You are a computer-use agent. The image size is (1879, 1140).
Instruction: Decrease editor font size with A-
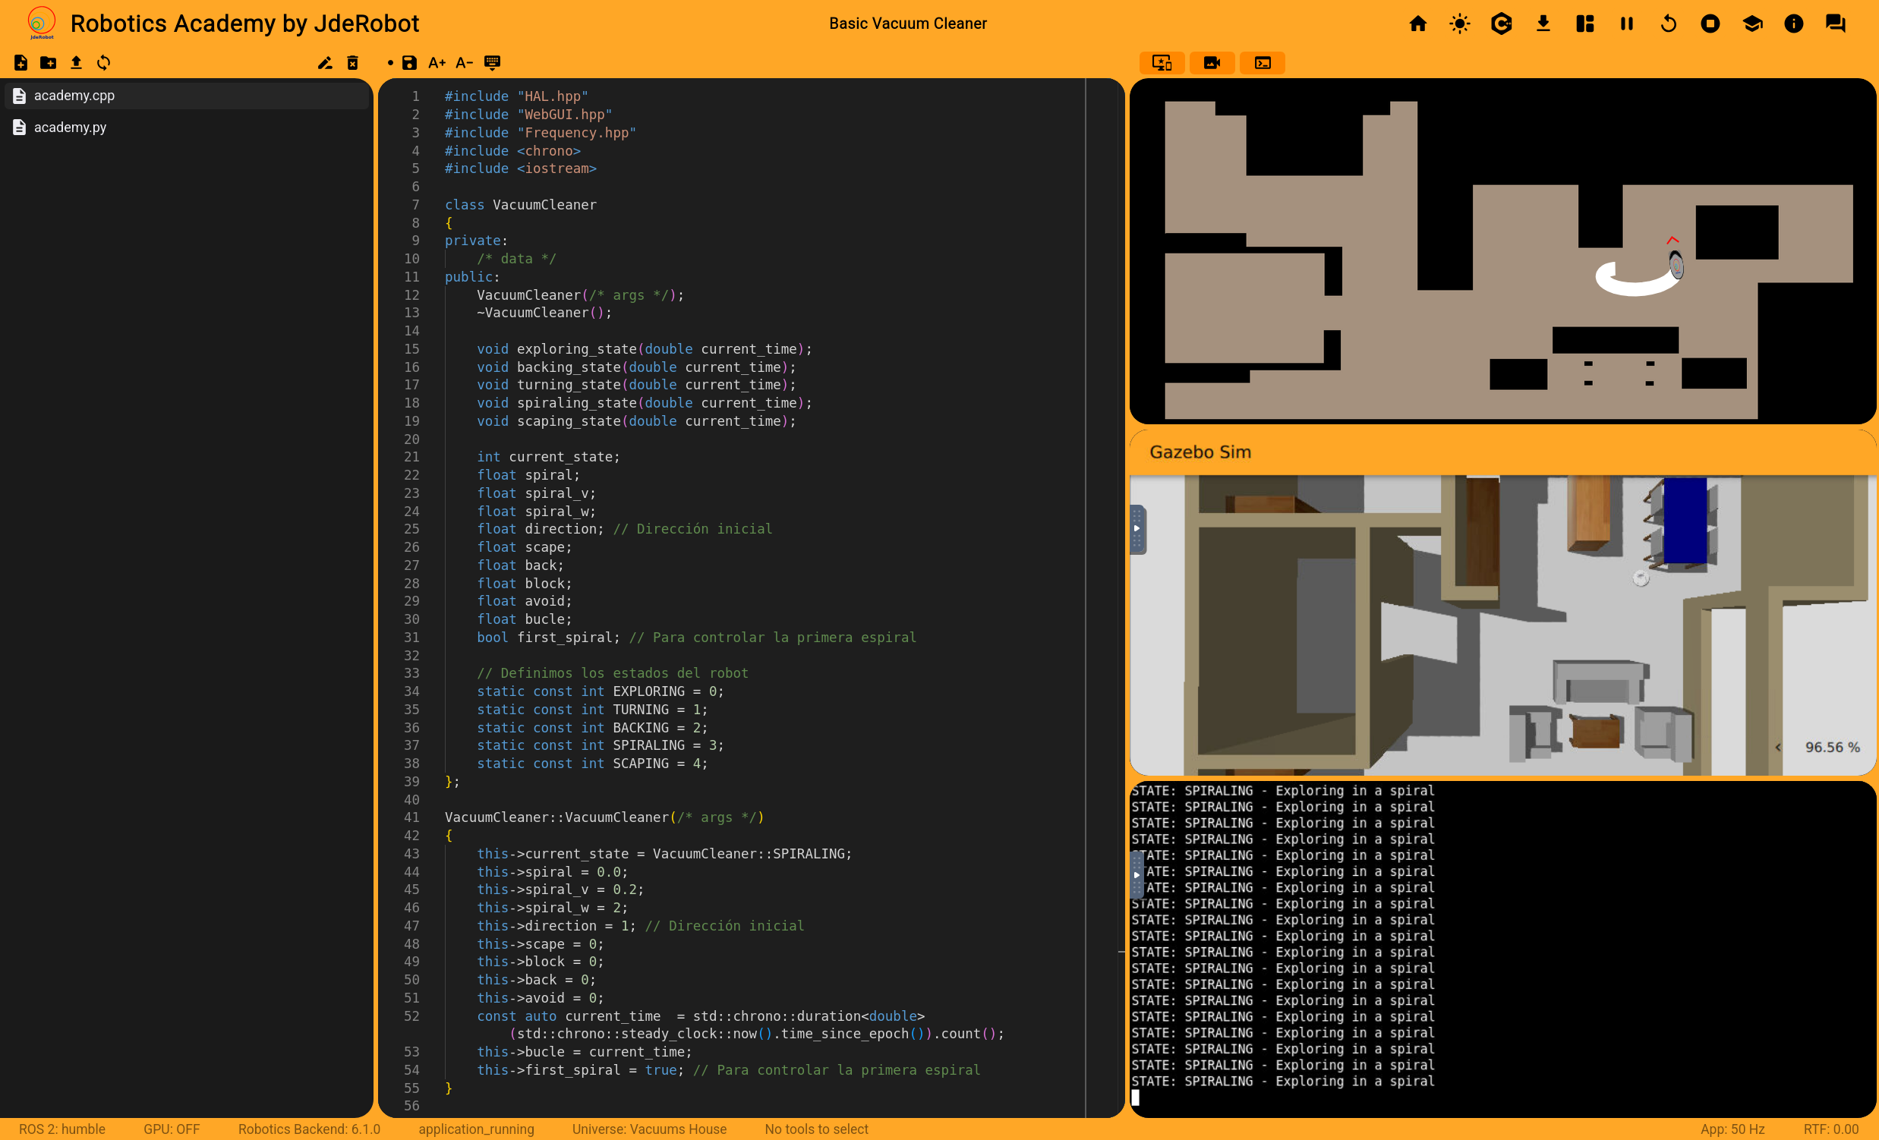(464, 62)
